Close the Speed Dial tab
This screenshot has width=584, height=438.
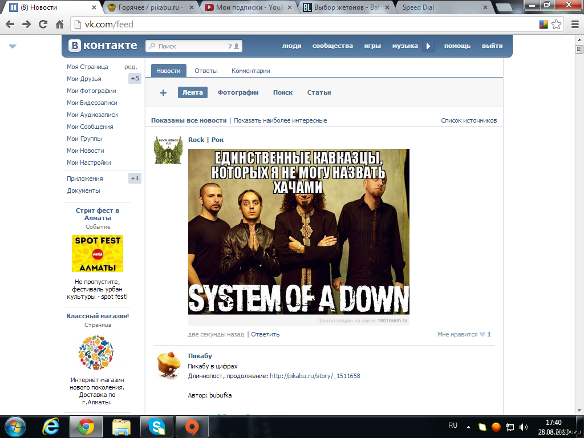point(485,7)
